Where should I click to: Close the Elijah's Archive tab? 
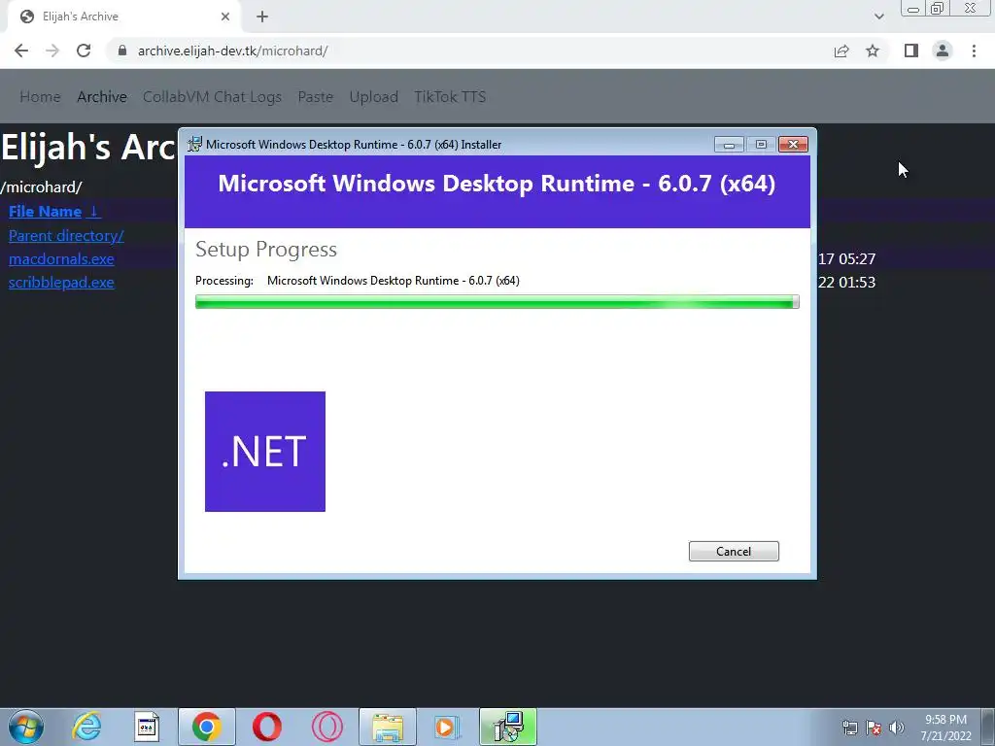point(225,17)
